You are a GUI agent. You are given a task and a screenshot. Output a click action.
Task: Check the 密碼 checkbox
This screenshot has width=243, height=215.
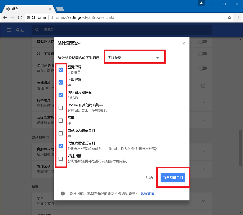[61, 121]
